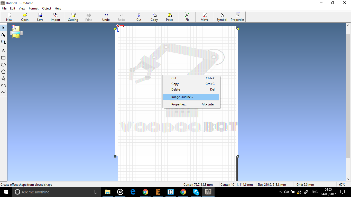Viewport: 351px width, 197px height.
Task: Undo the last action via the toolbar
Action: tap(106, 17)
